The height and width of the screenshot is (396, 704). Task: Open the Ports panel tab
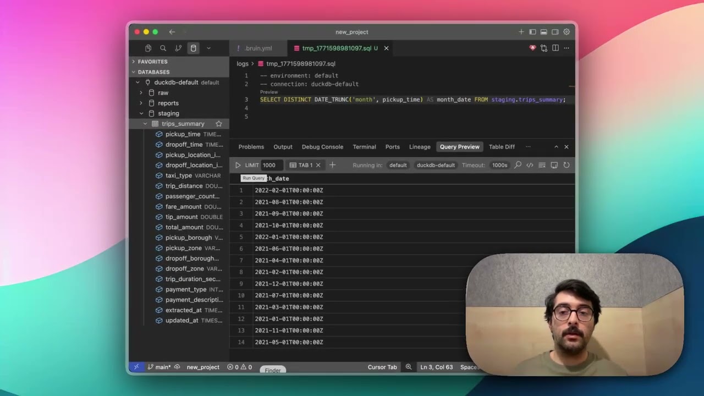(x=393, y=147)
